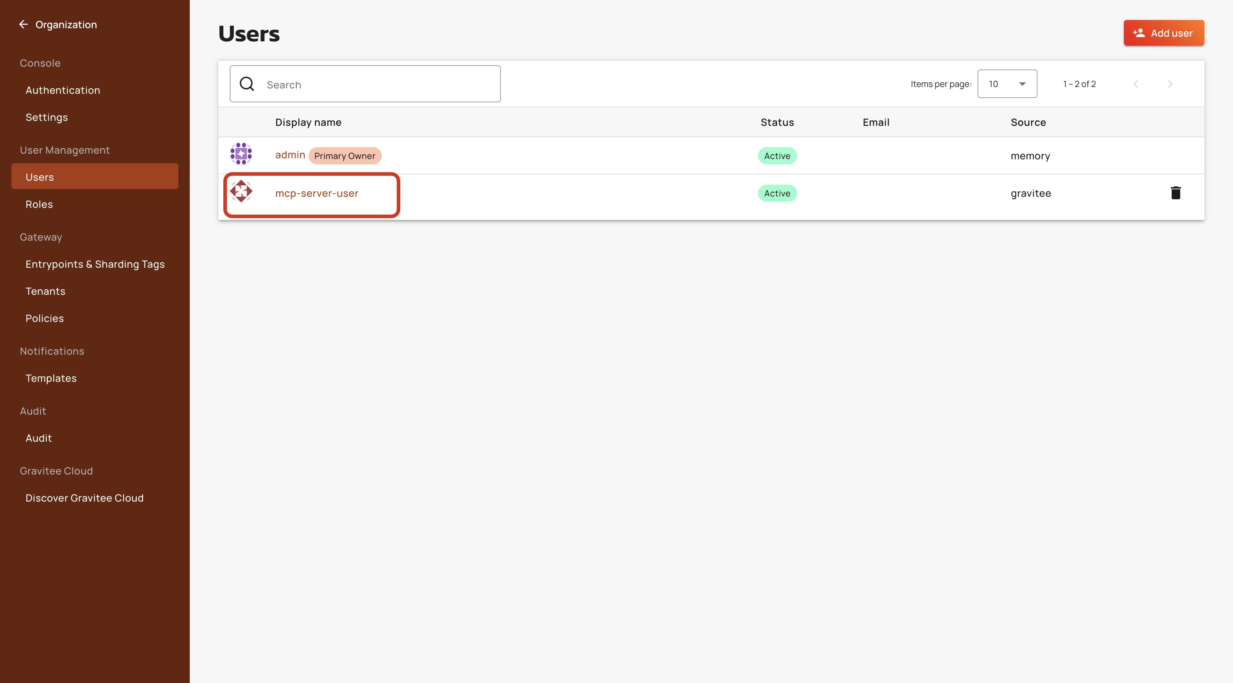Viewport: 1233px width, 683px height.
Task: Open the admin user link
Action: [x=290, y=155]
